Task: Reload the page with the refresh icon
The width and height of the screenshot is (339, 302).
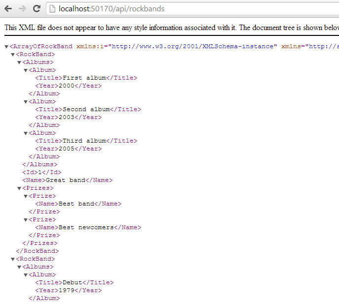Action: click(x=36, y=9)
